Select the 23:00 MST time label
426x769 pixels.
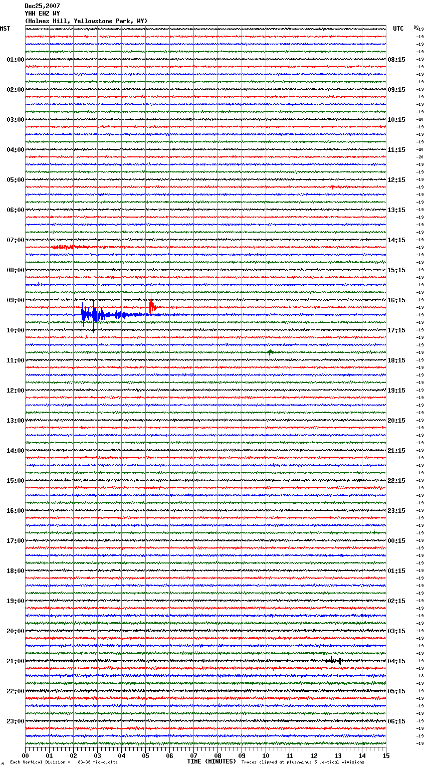[x=15, y=721]
